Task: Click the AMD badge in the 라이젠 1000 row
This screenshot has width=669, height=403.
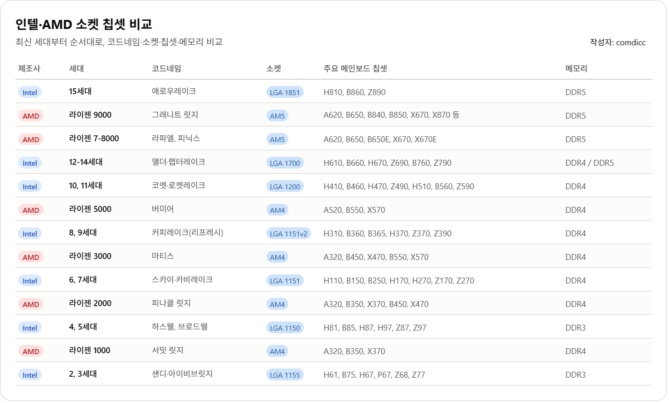Action: point(31,351)
